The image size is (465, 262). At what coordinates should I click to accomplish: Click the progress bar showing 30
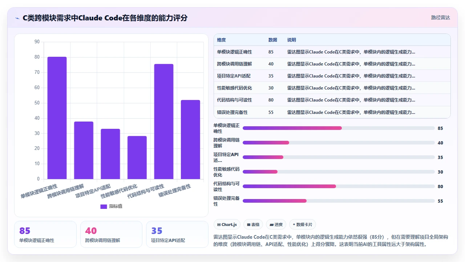339,172
